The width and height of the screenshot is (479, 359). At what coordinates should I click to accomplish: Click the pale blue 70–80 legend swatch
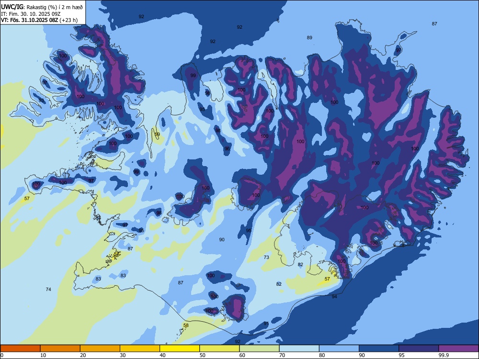(299, 348)
